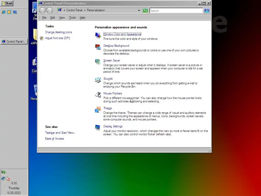Image resolution: width=261 pixels, height=196 pixels.
Task: Click the network tray icon
Action: [3, 179]
